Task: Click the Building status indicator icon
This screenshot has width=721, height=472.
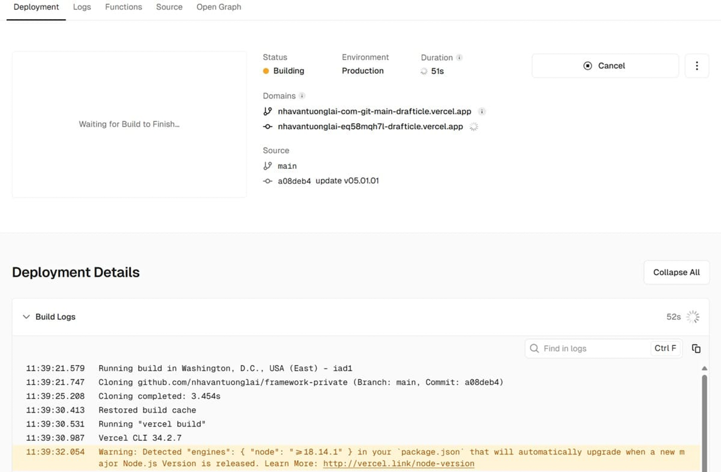Action: click(x=266, y=71)
